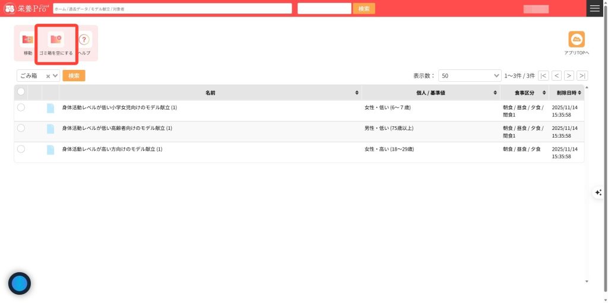Click the 移動 (move) toolbar icon
Screen dimensions: 608x303
pos(28,40)
